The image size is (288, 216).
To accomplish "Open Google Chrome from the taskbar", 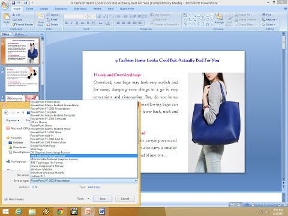I will point(60,212).
